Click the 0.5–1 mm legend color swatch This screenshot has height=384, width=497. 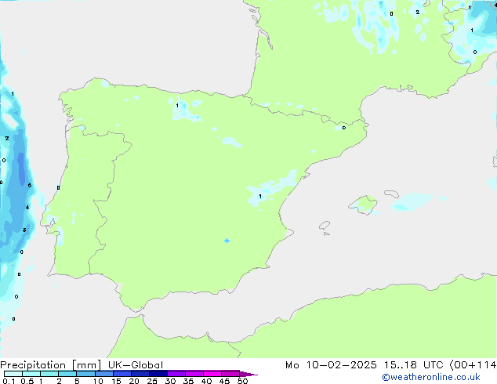(x=31, y=374)
